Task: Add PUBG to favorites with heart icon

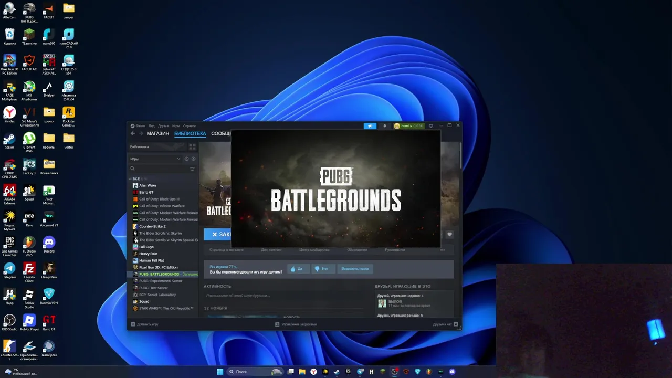Action: pyautogui.click(x=449, y=234)
